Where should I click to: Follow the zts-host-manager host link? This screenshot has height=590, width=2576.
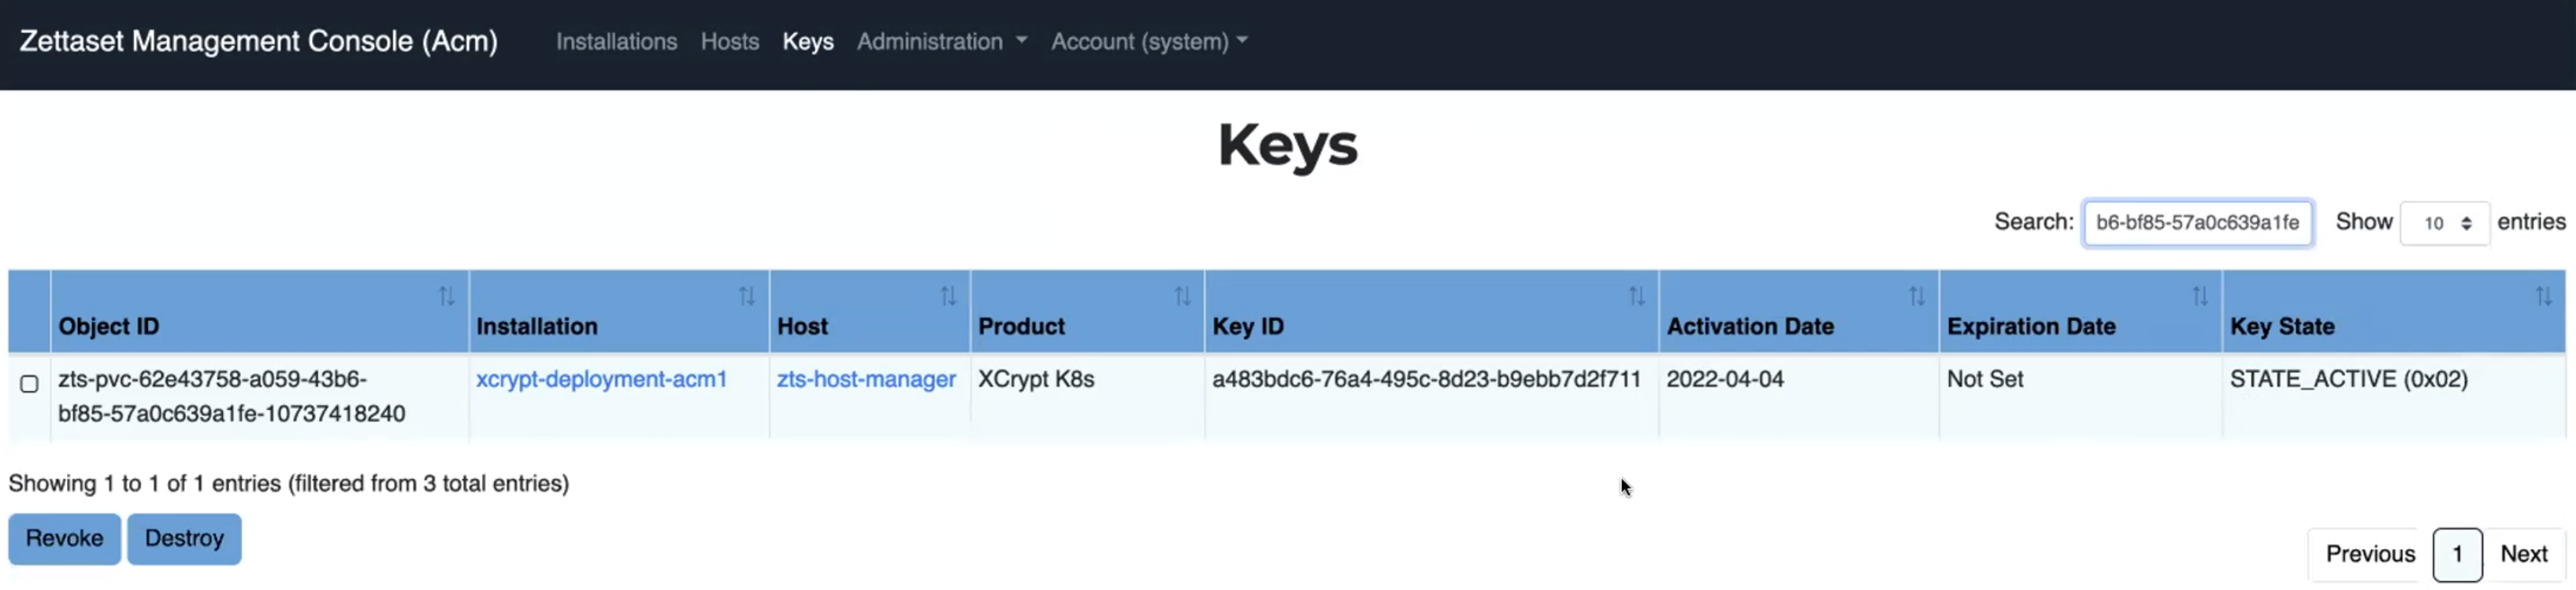866,379
